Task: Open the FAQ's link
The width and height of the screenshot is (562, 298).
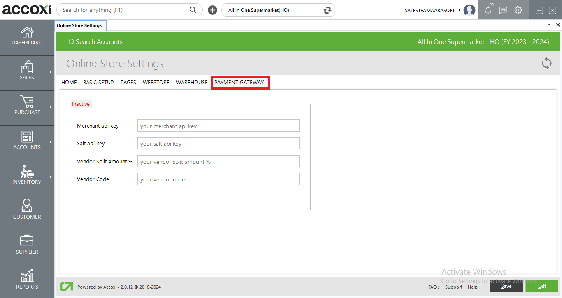Action: [434, 287]
